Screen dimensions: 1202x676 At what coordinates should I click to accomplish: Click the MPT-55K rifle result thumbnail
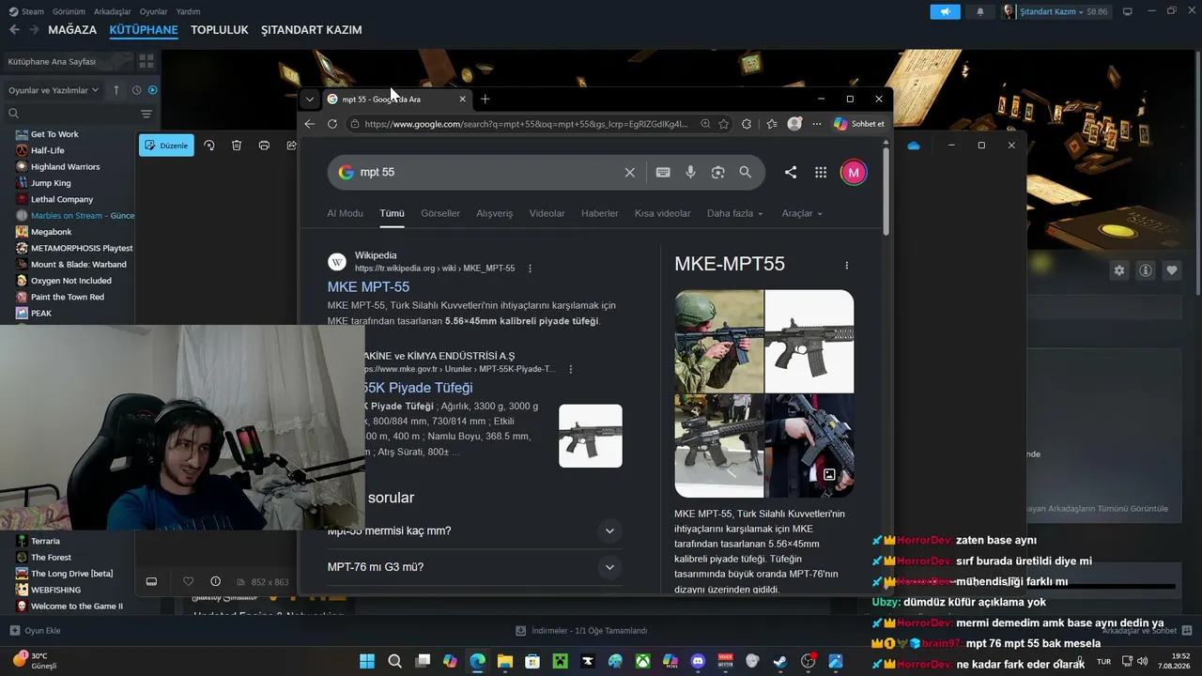(x=591, y=436)
